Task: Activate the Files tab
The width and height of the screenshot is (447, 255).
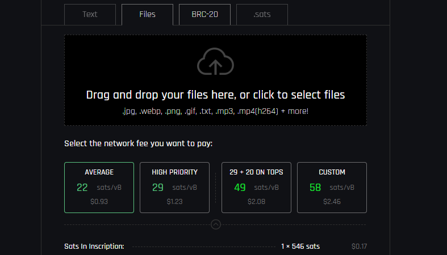Action: click(x=147, y=15)
